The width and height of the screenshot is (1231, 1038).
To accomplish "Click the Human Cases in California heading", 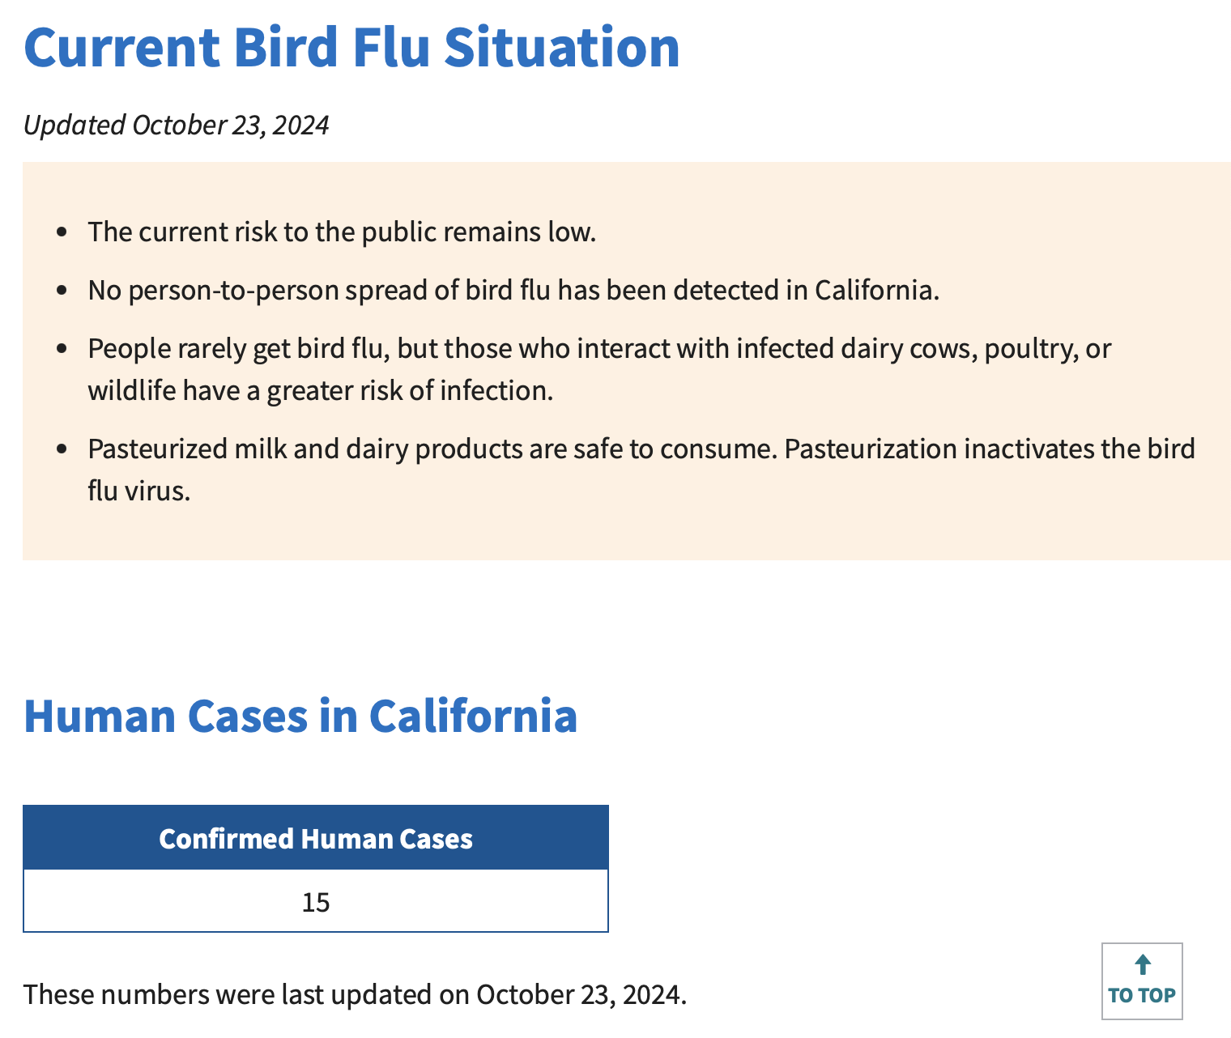I will coord(300,717).
